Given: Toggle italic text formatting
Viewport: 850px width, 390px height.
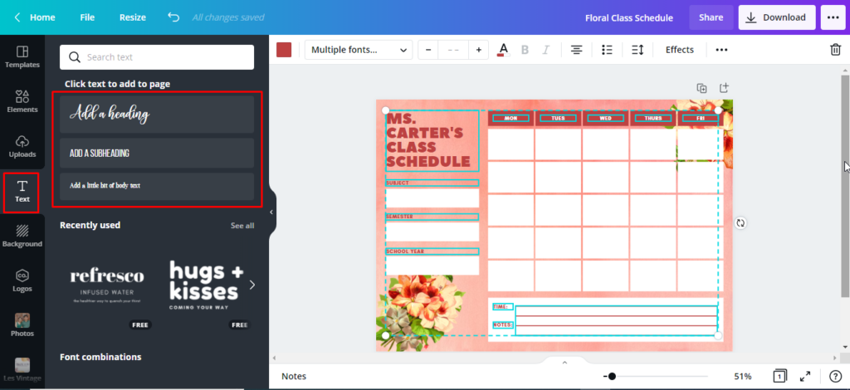Looking at the screenshot, I should coord(545,50).
